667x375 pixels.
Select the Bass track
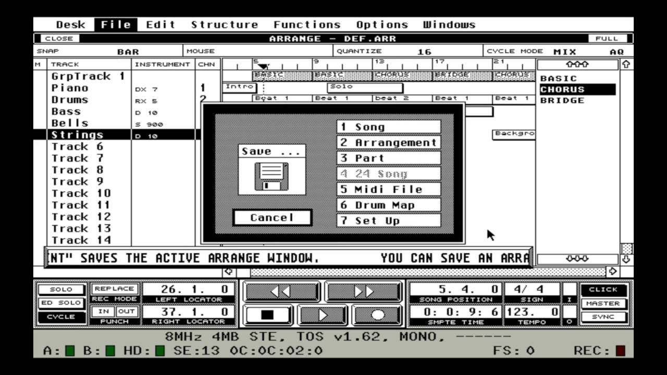(x=66, y=111)
